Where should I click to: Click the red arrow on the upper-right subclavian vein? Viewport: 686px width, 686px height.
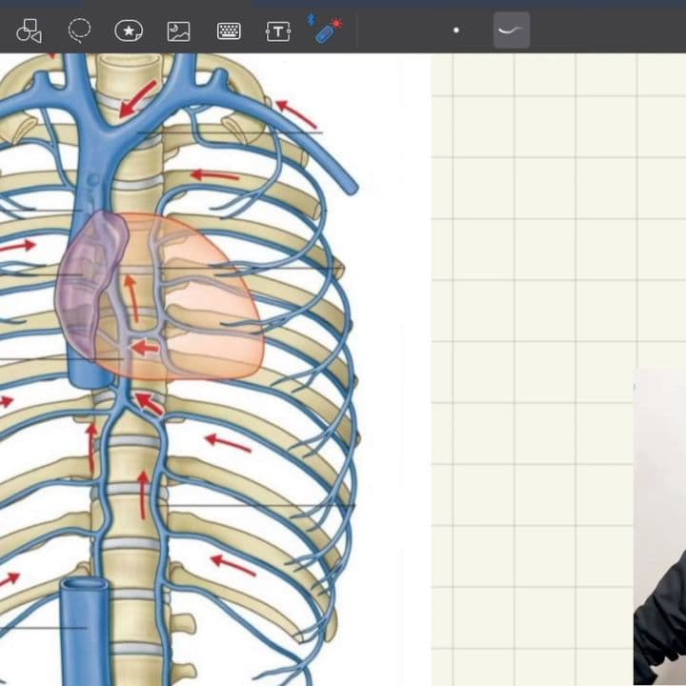(297, 114)
